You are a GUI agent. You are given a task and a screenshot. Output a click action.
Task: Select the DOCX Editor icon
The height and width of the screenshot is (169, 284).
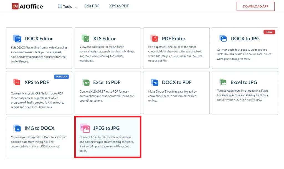17,38
